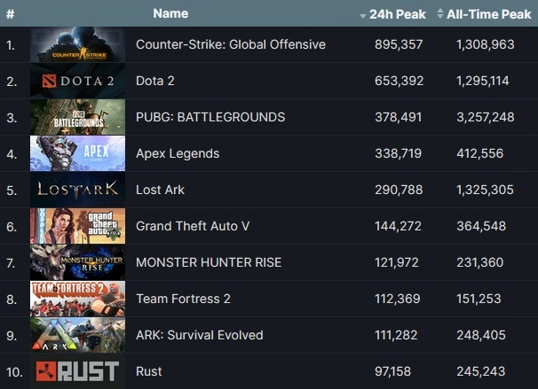538x389 pixels.
Task: Open the Counter-Strike: Global Offensive game thumbnail
Action: [x=77, y=45]
